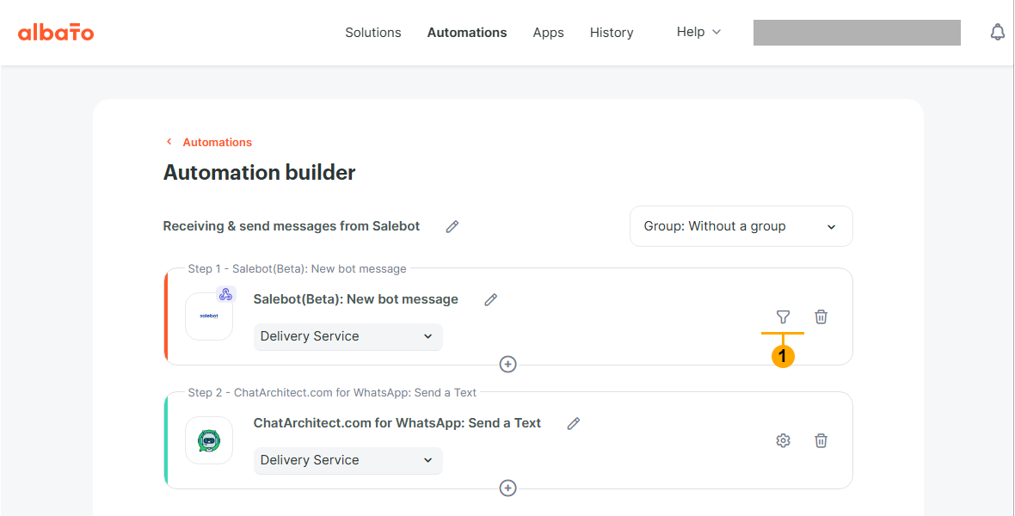
Task: Expand Delivery Service dropdown in ChatArchitect step
Action: tap(348, 460)
